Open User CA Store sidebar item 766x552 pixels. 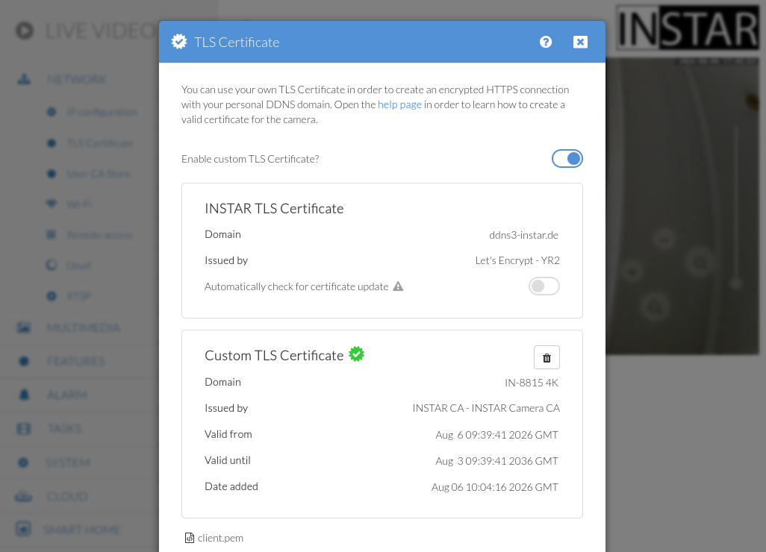[99, 174]
